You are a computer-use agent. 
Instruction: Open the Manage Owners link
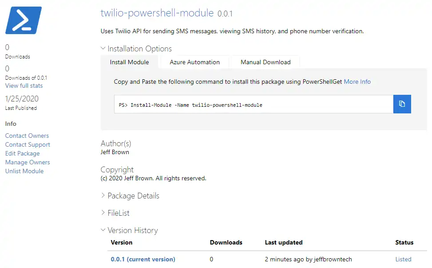[28, 162]
